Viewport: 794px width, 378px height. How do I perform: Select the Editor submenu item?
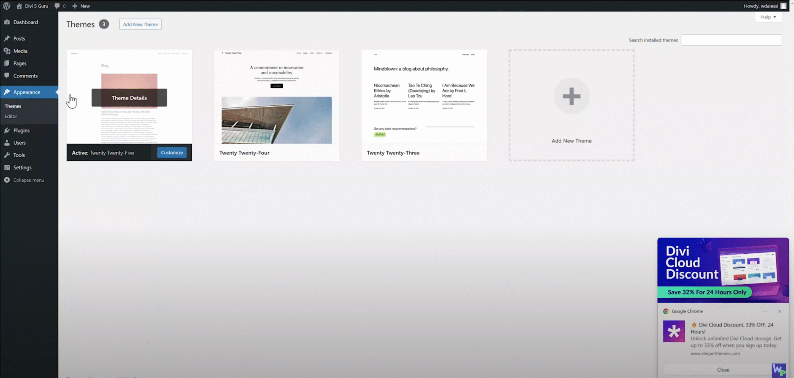pyautogui.click(x=11, y=116)
